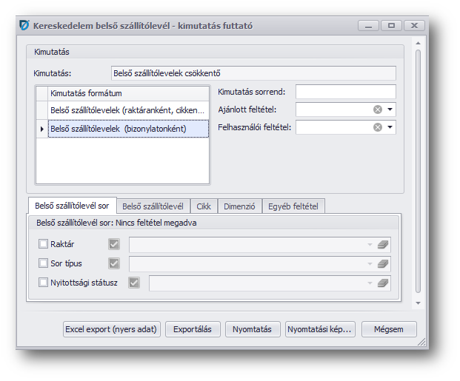Expand the Felhasználói feltétel dropdown arrow

[390, 127]
